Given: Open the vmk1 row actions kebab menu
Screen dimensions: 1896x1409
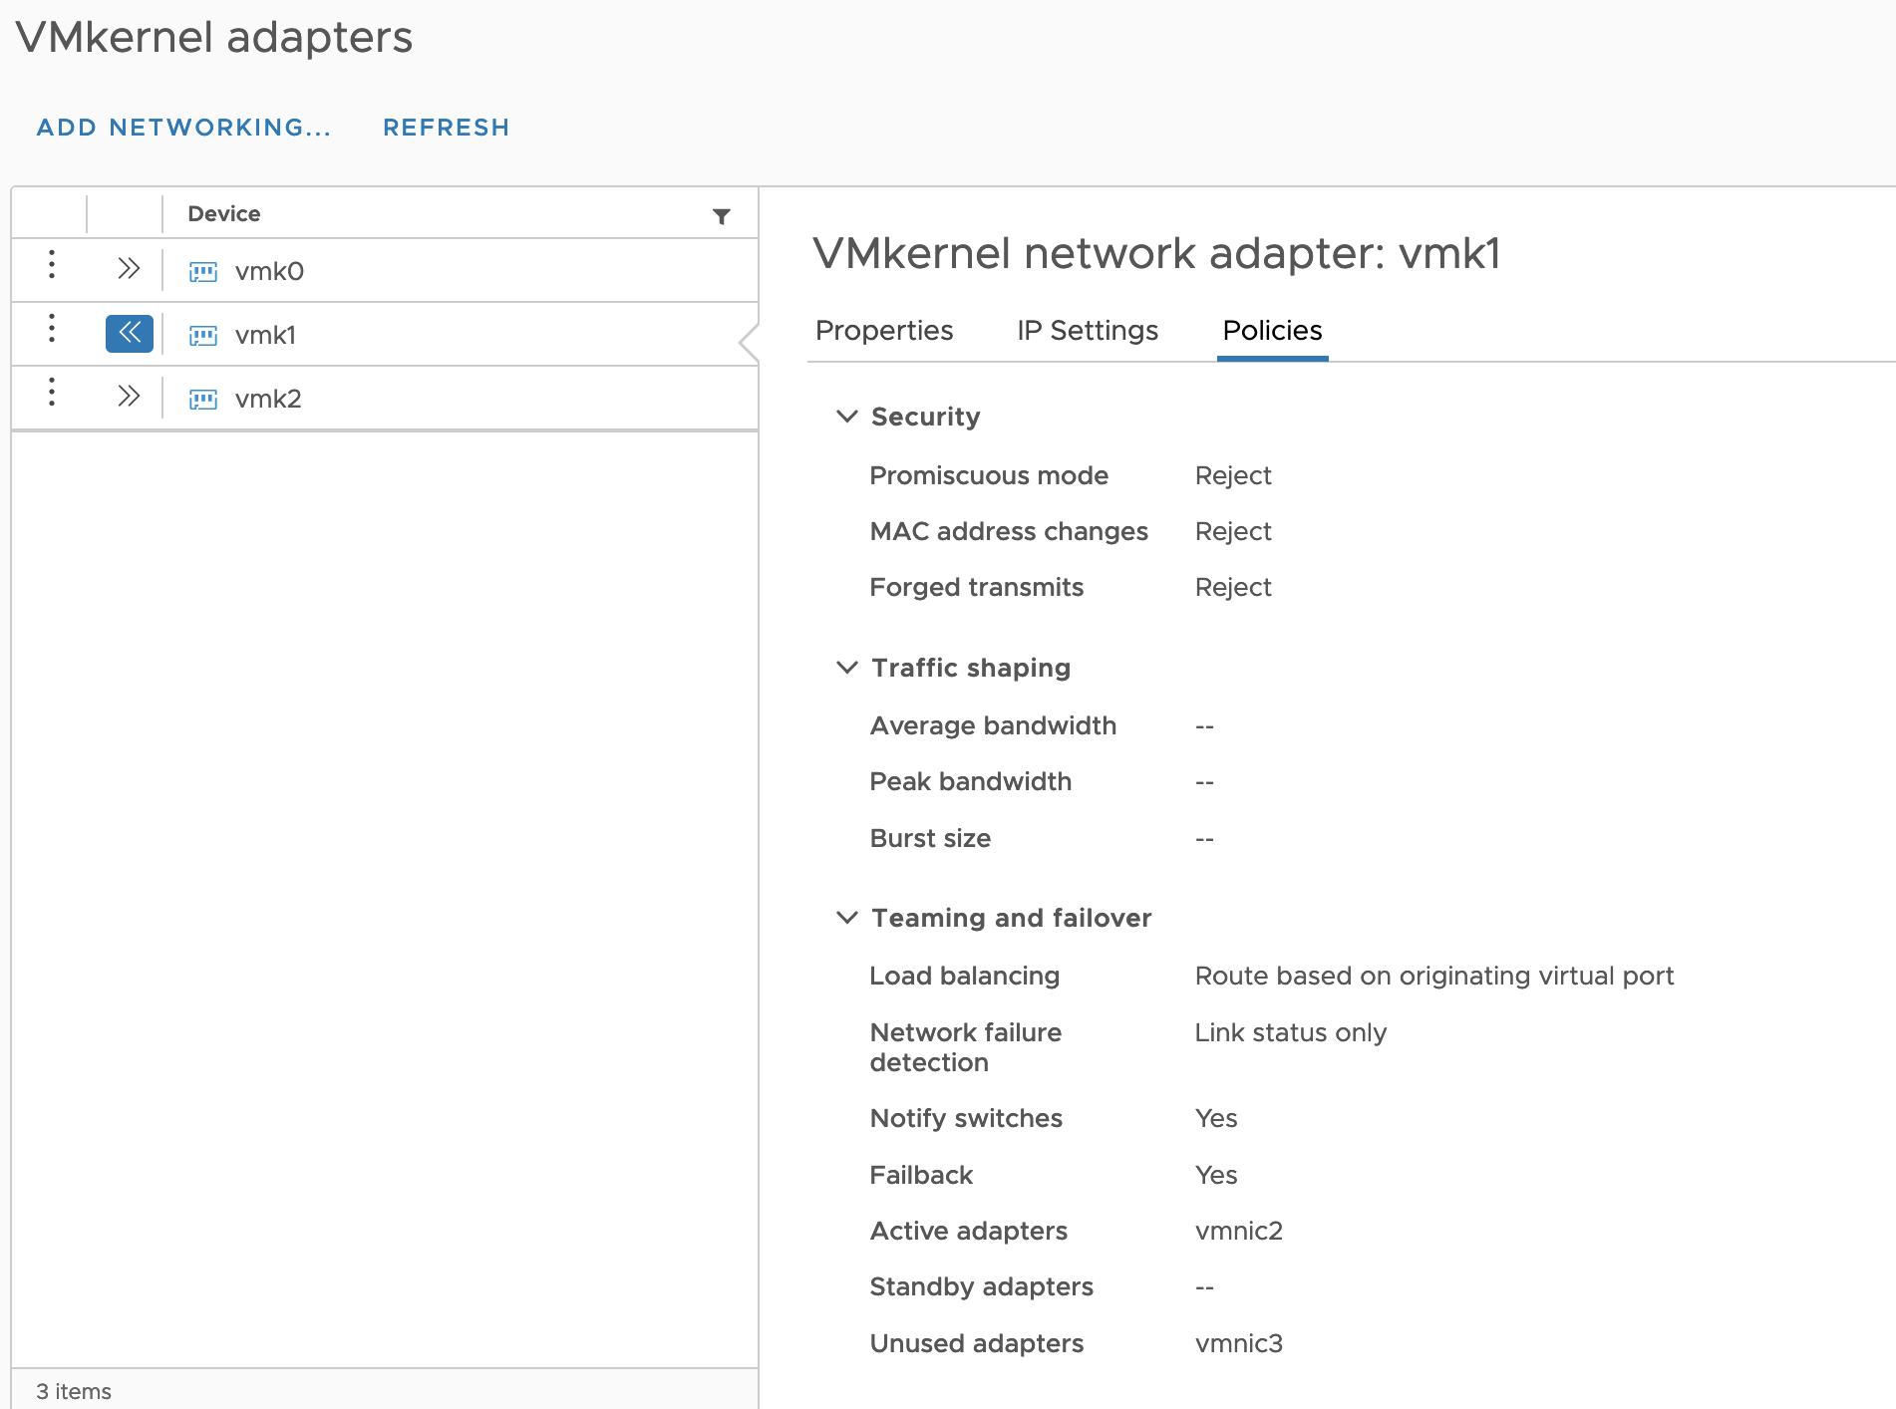Looking at the screenshot, I should click(x=52, y=329).
